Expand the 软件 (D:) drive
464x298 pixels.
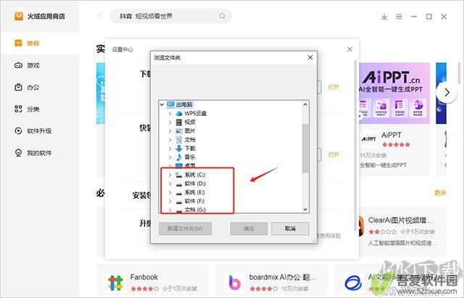(x=170, y=183)
